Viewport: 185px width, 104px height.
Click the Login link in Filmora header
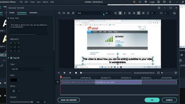152,2
